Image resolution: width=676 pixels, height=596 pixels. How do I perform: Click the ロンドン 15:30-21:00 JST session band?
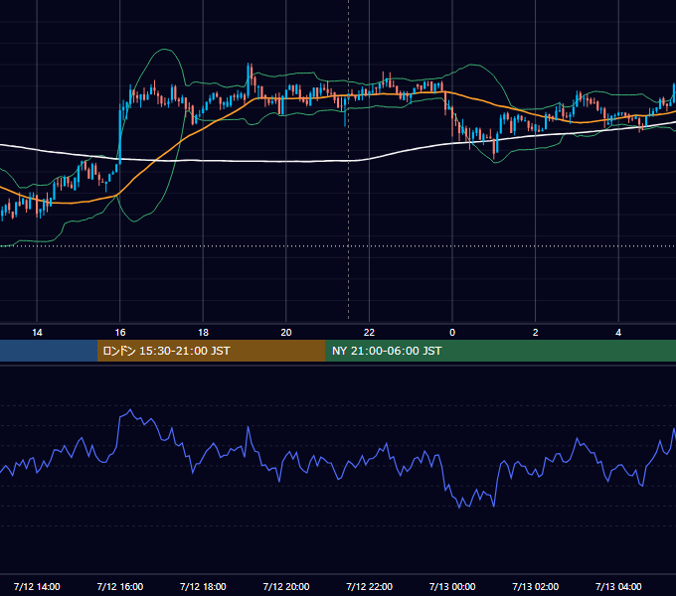(211, 351)
